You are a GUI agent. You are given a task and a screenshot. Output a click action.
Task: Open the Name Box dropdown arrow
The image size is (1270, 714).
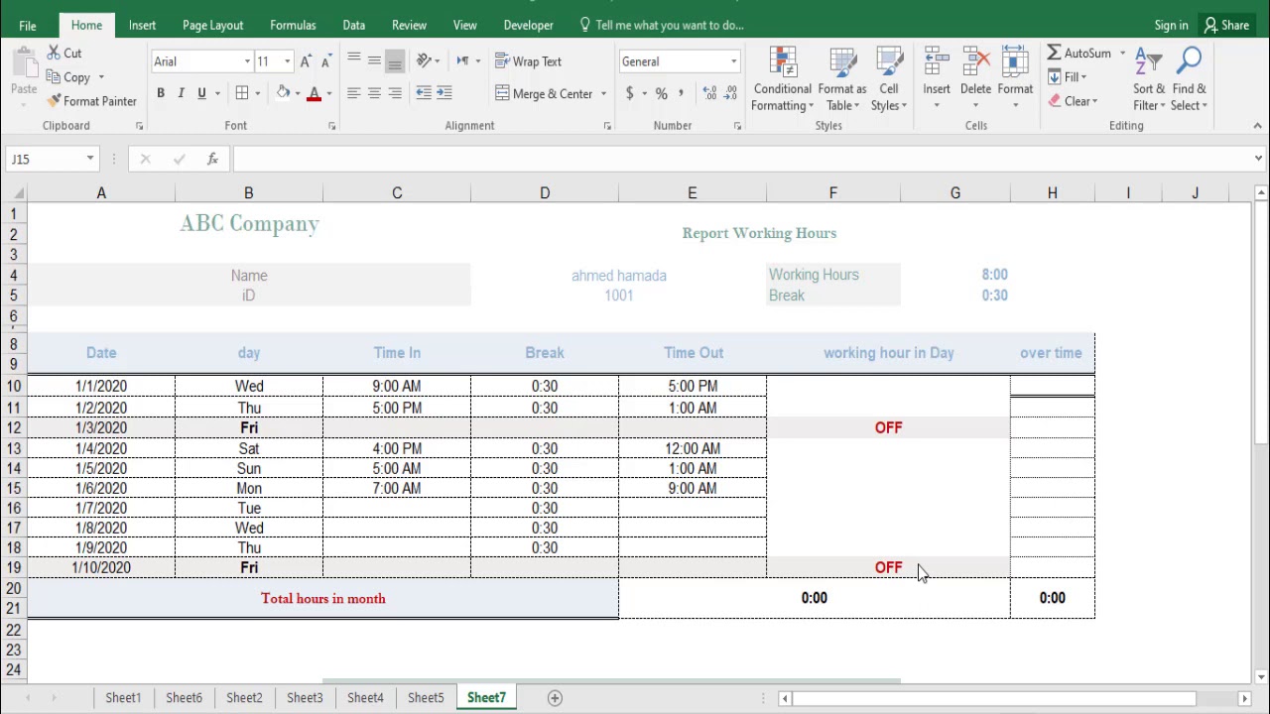click(x=90, y=159)
